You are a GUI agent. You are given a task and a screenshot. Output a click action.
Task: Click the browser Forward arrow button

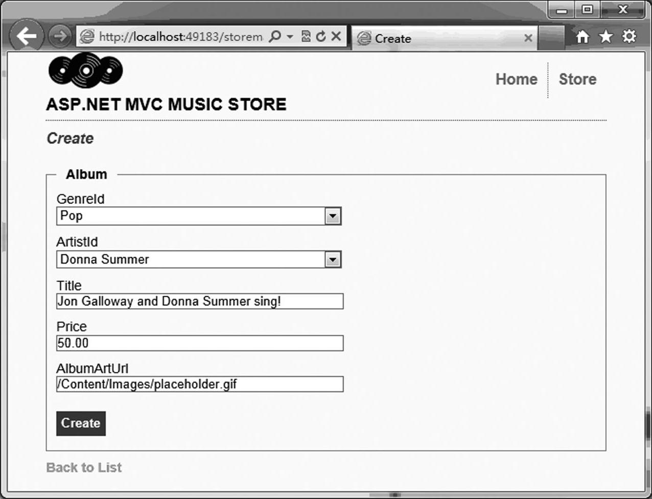coord(60,36)
